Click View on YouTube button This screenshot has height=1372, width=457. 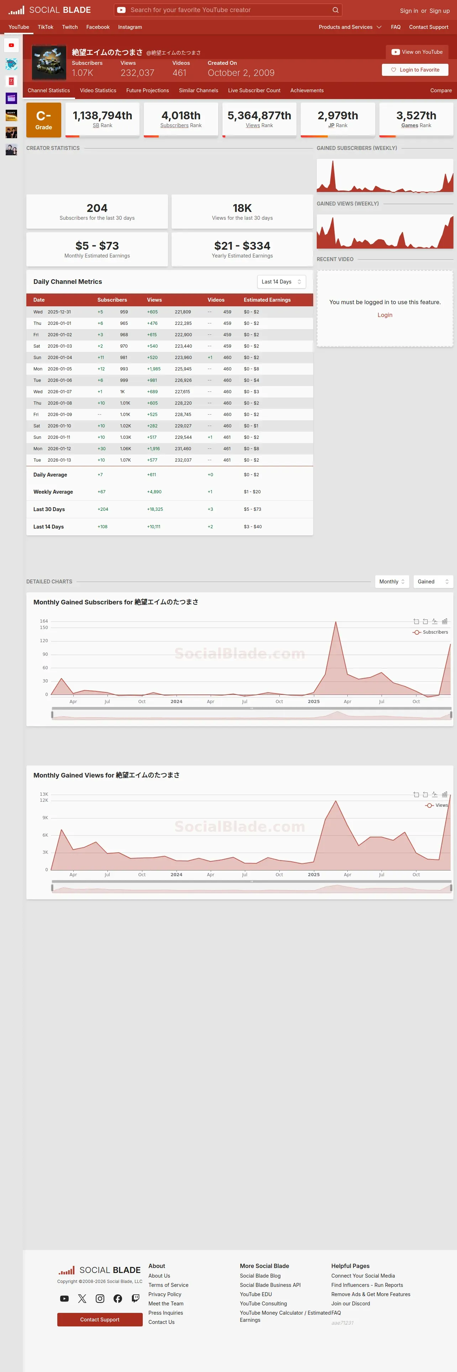pos(417,52)
